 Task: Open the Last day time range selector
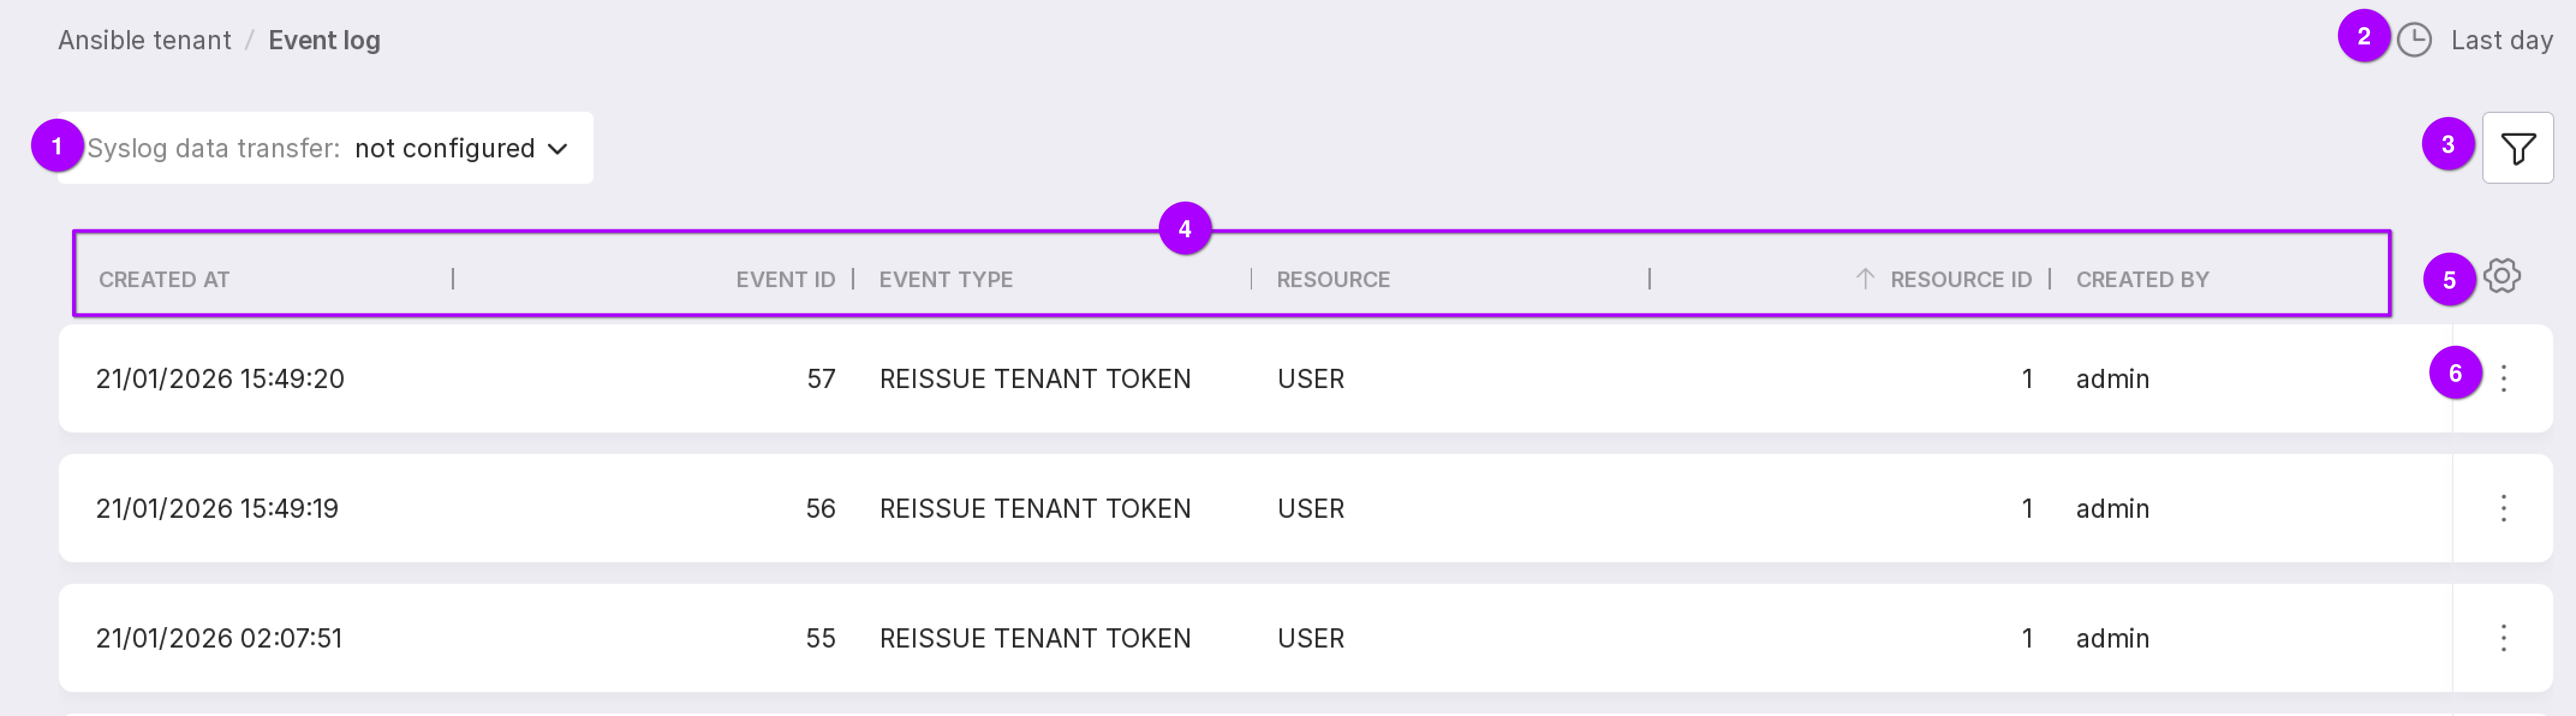coord(2500,40)
